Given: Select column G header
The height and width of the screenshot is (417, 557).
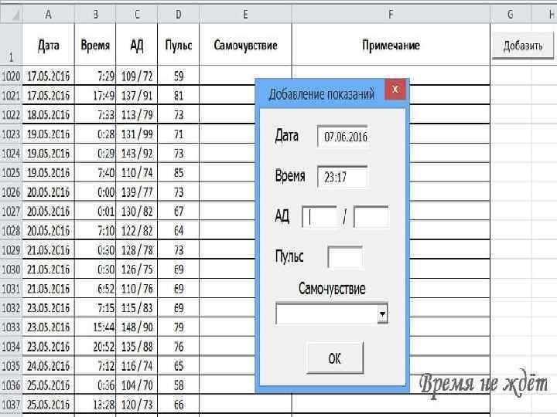Looking at the screenshot, I should click(511, 15).
